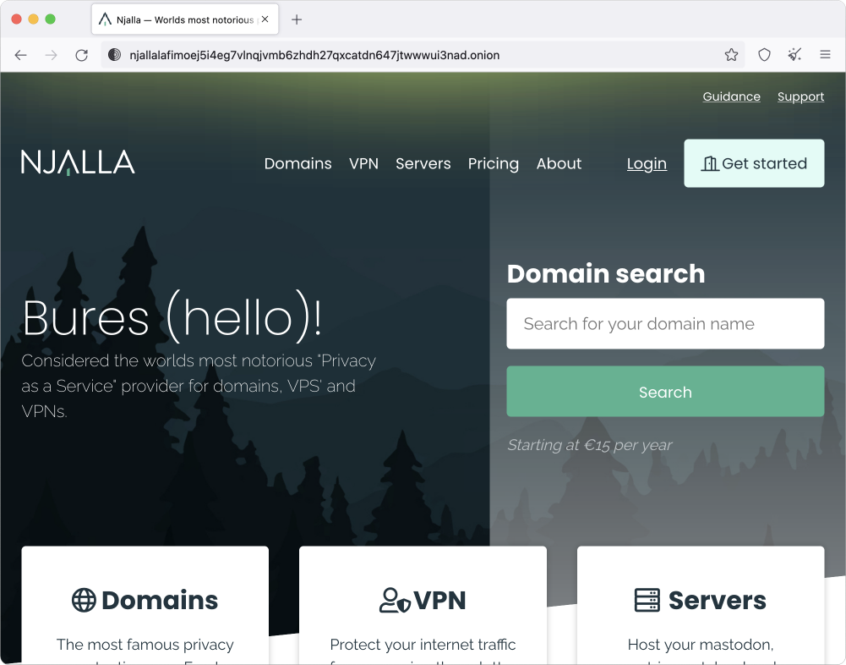846x665 pixels.
Task: Click the user shield icon beside VPN
Action: pyautogui.click(x=395, y=600)
